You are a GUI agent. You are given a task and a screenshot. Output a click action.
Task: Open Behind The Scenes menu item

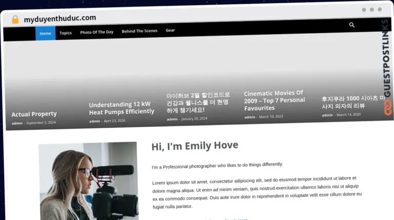coord(140,31)
